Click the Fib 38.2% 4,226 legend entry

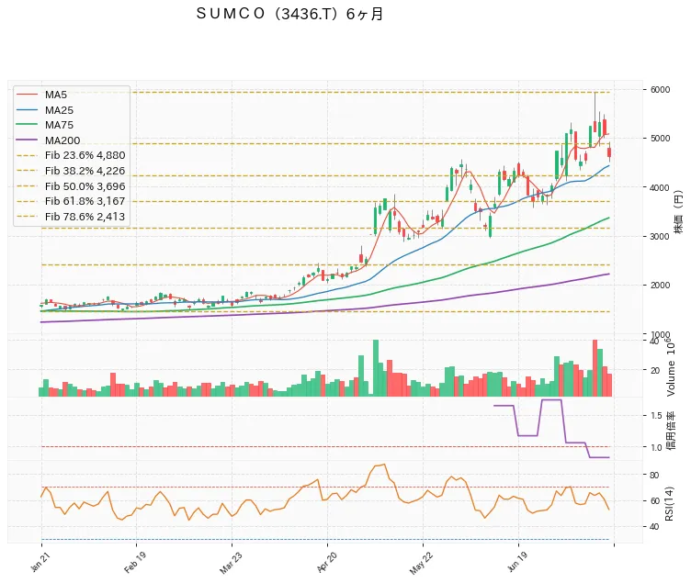71,171
